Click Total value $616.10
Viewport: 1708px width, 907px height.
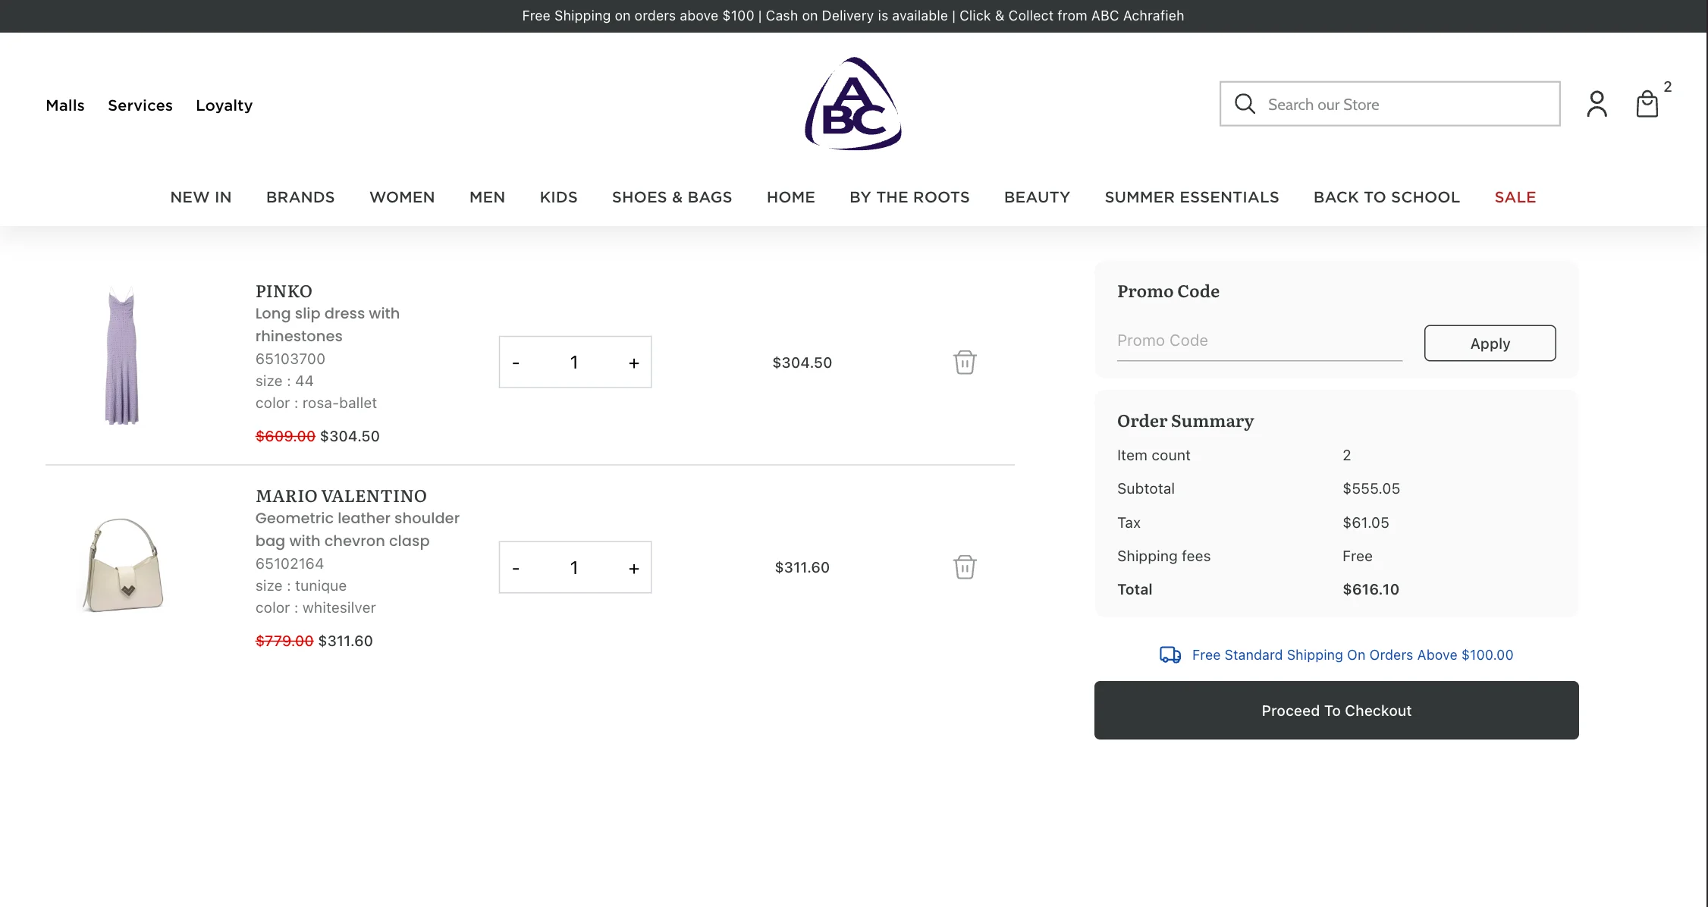1370,589
